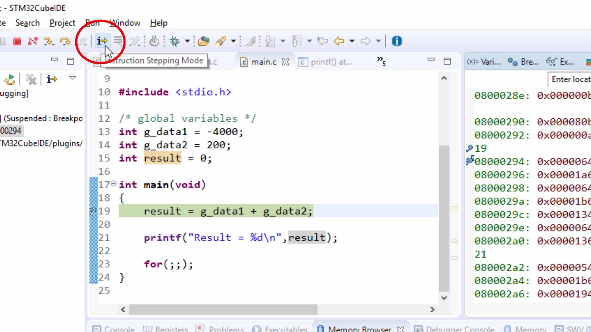The image size is (591, 332).
Task: Open the Next Annotation dropdown arrow
Action: (283, 41)
